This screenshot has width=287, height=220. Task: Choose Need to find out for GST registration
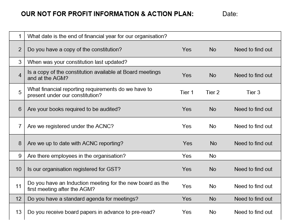[x=253, y=169]
